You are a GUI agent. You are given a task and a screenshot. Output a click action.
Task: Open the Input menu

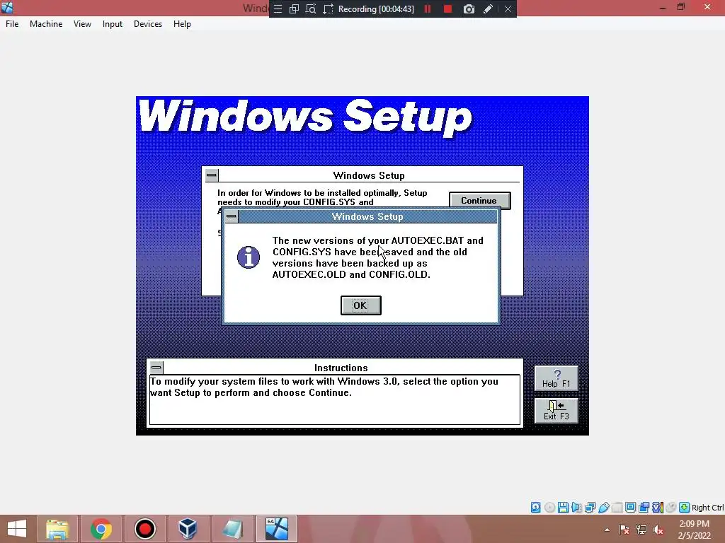[x=113, y=24]
